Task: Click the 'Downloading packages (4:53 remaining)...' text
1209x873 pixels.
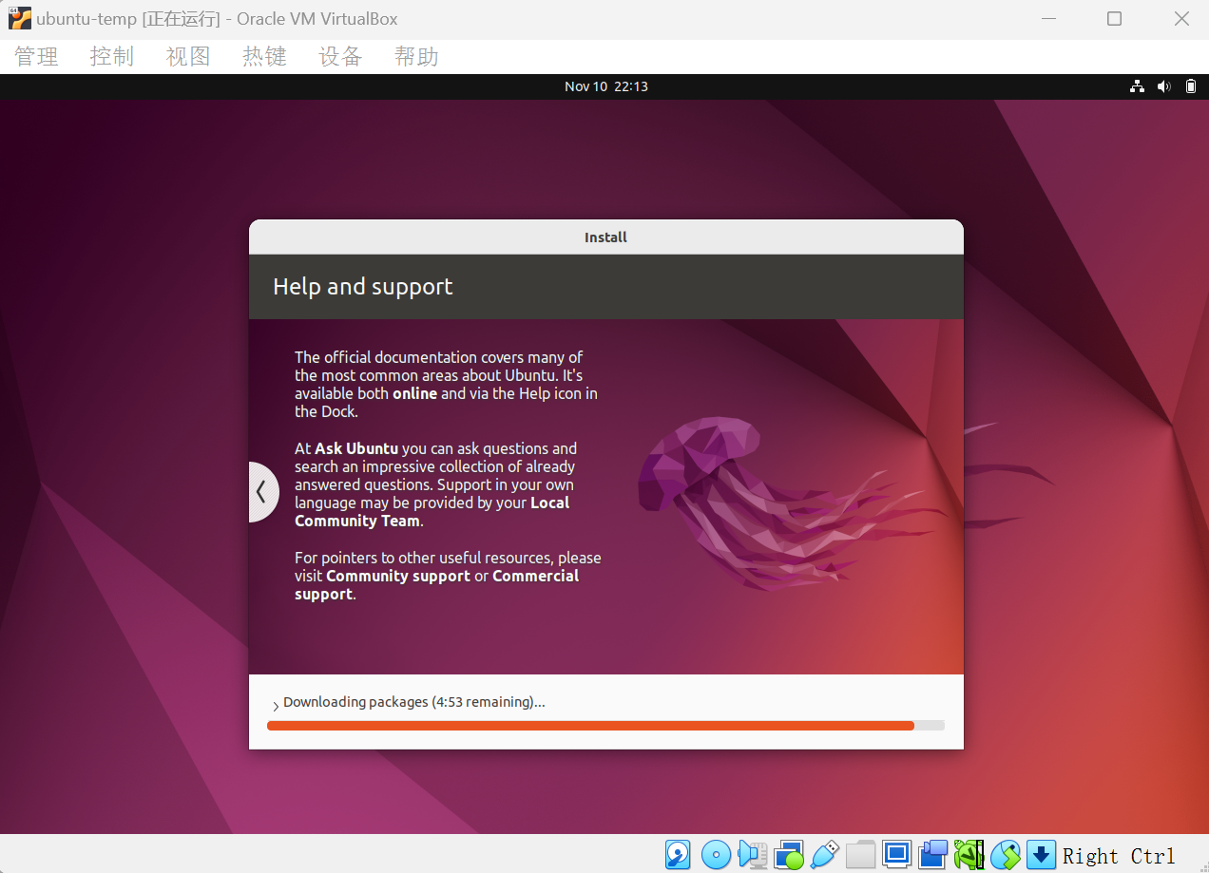Action: (x=414, y=702)
